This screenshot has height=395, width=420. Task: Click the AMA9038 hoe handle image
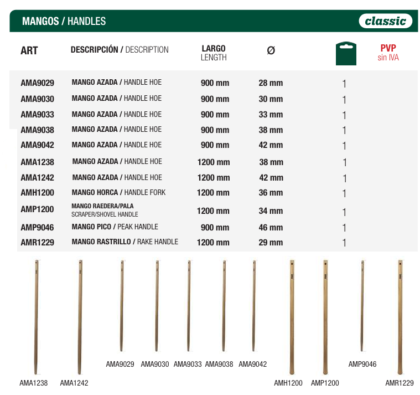tap(224, 306)
